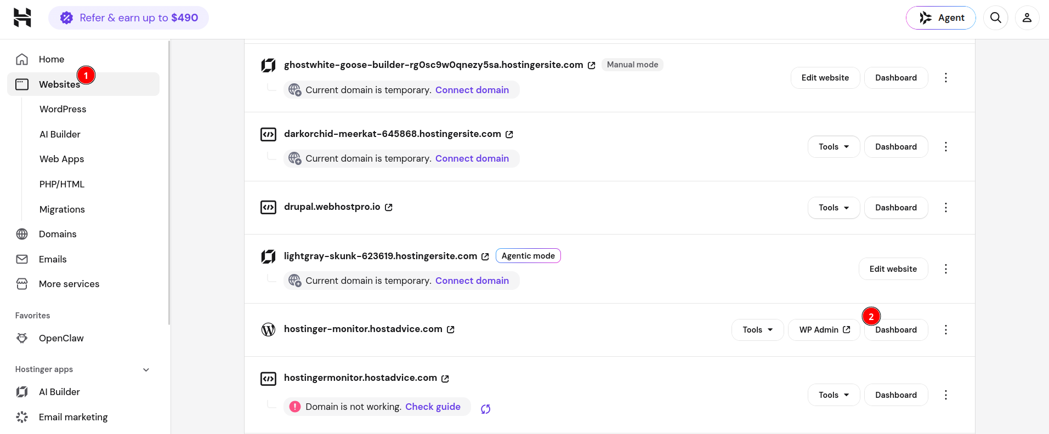Click the Email marketing icon
1049x434 pixels.
(22, 417)
